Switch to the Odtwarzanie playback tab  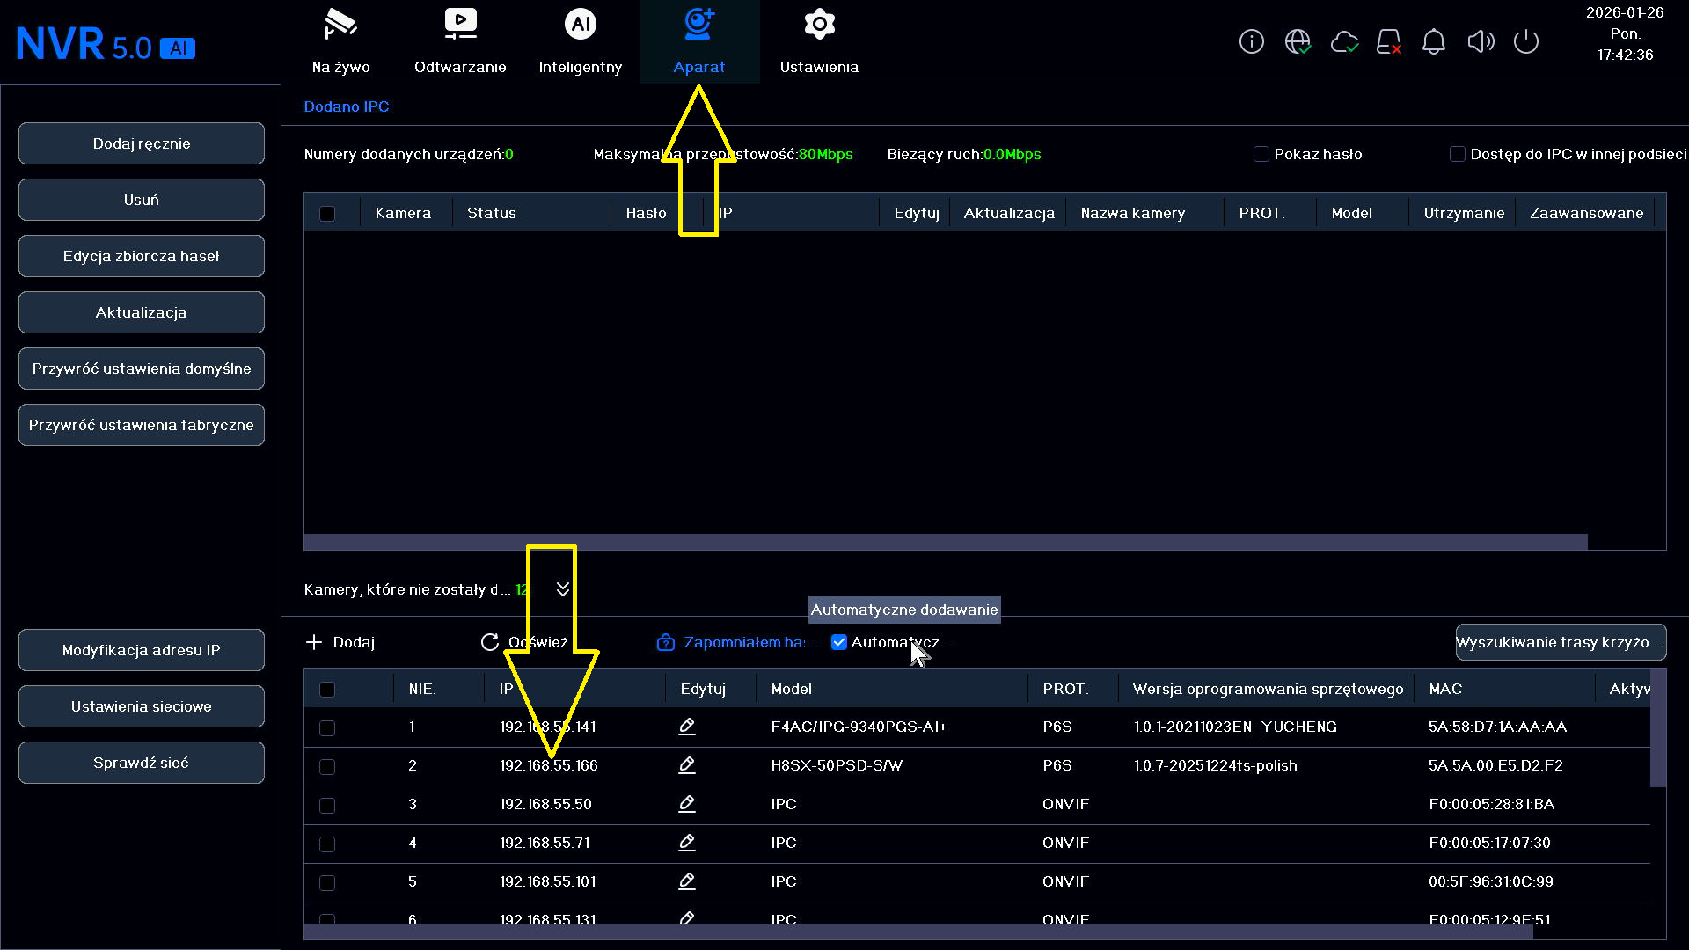tap(460, 42)
